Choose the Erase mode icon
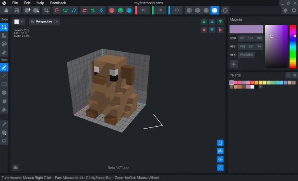 (x=4, y=52)
